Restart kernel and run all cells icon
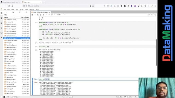Viewport: 175px width, 98px height. (x=55, y=15)
